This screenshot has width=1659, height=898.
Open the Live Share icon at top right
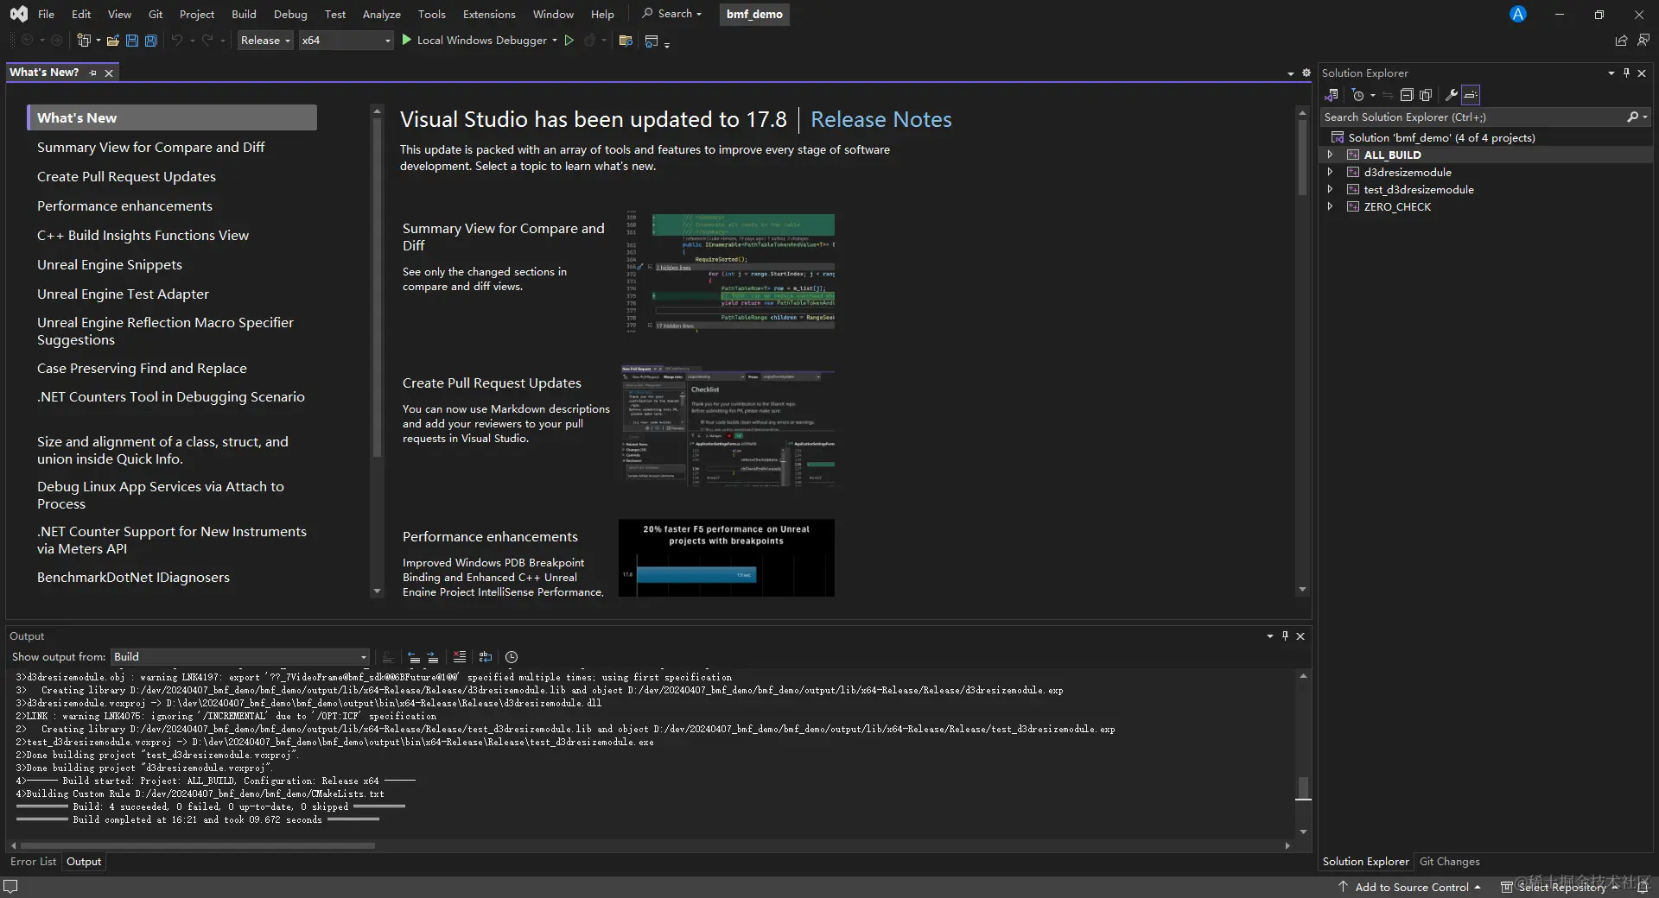pos(1621,40)
